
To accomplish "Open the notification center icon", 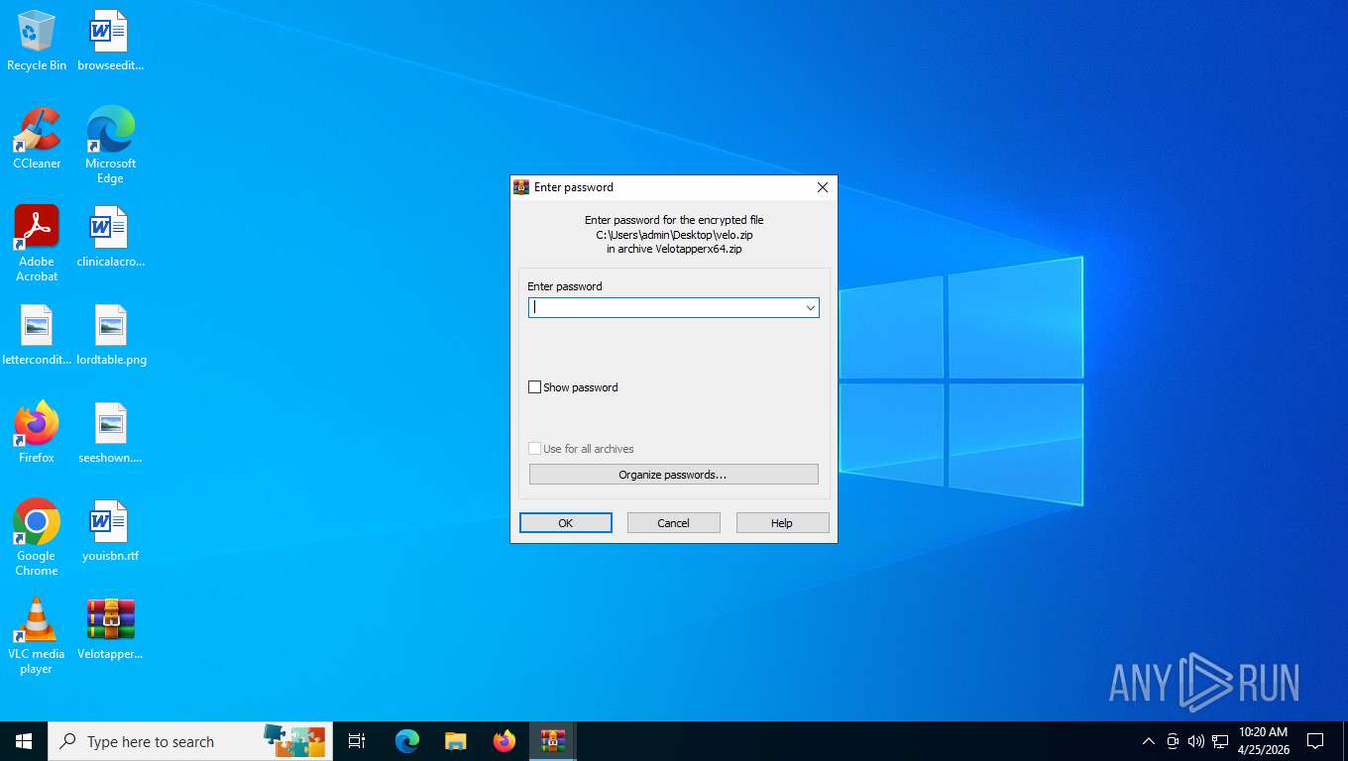I will (x=1315, y=741).
